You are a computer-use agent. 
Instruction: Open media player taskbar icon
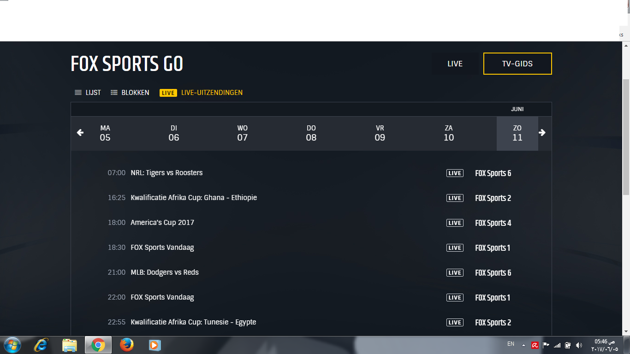(x=155, y=345)
